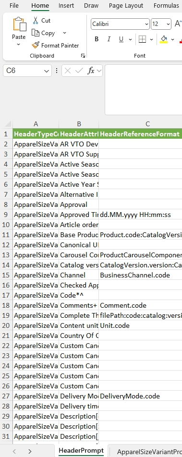The height and width of the screenshot is (457, 182).
Task: Switch to the Draw ribbon tab
Action: point(91,6)
